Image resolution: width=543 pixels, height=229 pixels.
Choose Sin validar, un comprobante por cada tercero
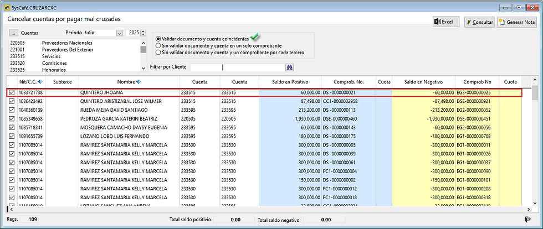158,53
